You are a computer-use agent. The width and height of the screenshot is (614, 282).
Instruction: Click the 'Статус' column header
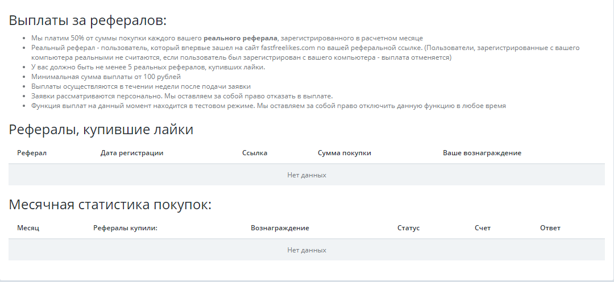click(408, 228)
